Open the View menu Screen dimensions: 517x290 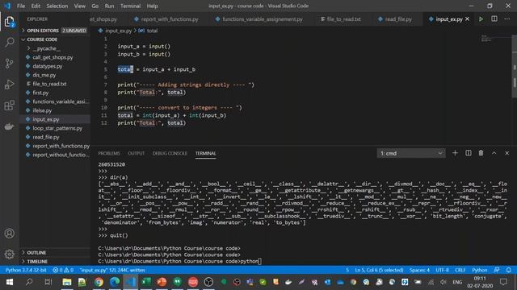click(79, 6)
